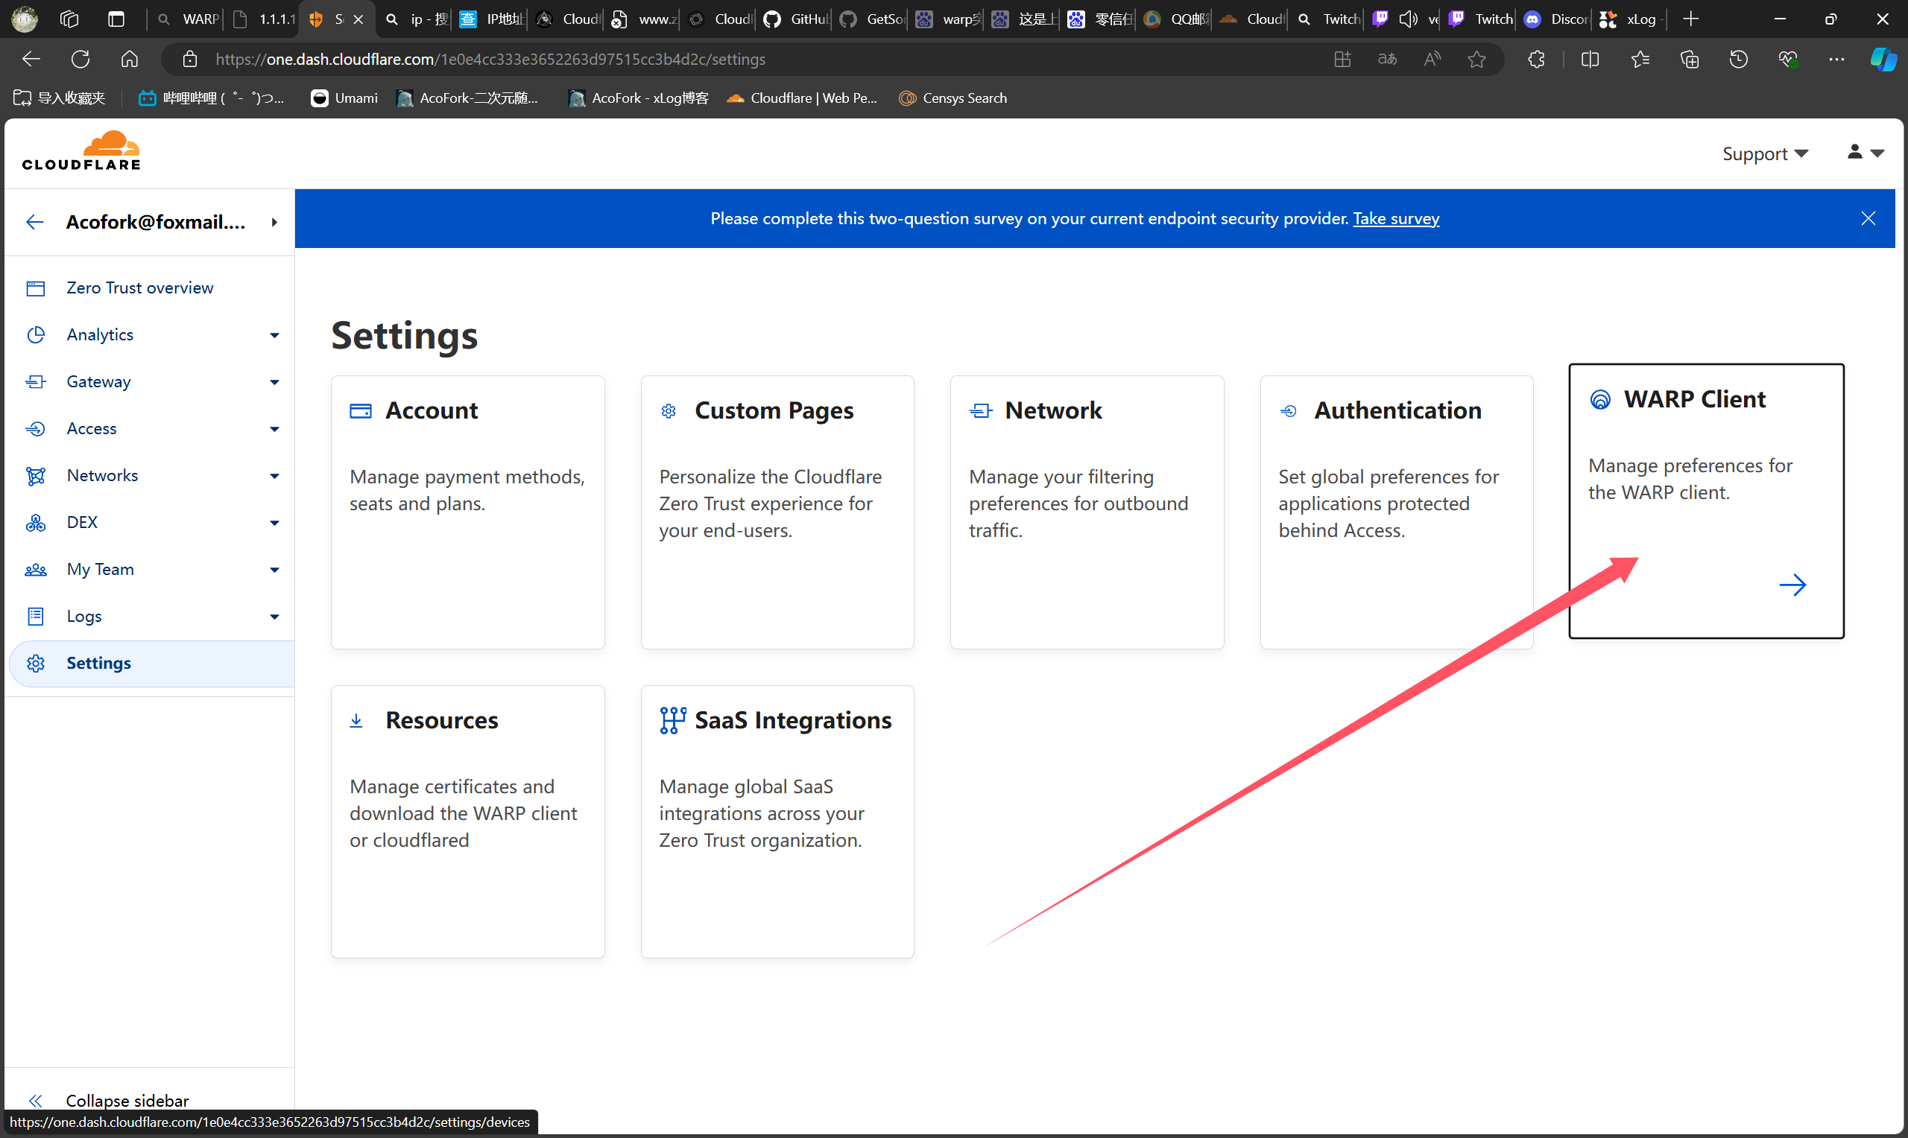The image size is (1908, 1138).
Task: Close the current Cloudflare tab
Action: [x=358, y=19]
